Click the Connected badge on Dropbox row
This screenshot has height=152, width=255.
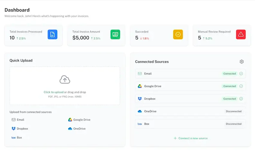[x=230, y=99]
